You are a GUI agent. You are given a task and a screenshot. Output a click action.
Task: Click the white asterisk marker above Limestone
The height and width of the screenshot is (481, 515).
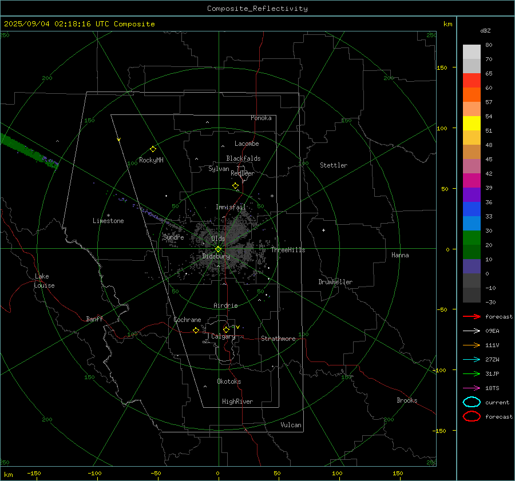point(108,216)
